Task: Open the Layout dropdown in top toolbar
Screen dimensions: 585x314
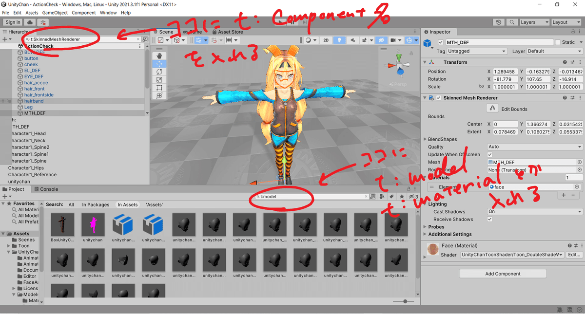Action: [x=565, y=22]
